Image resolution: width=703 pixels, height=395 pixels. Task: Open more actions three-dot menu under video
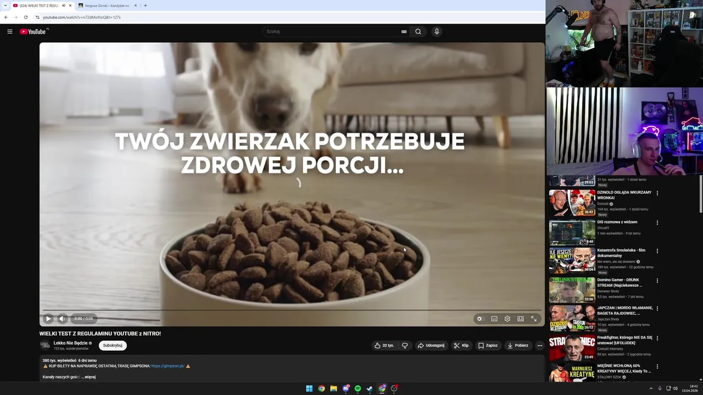pos(539,346)
